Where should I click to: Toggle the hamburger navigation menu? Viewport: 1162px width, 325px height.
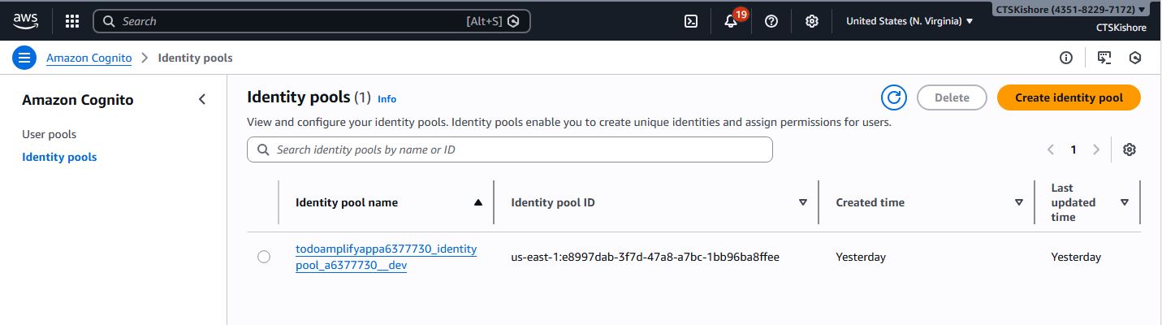pos(24,58)
